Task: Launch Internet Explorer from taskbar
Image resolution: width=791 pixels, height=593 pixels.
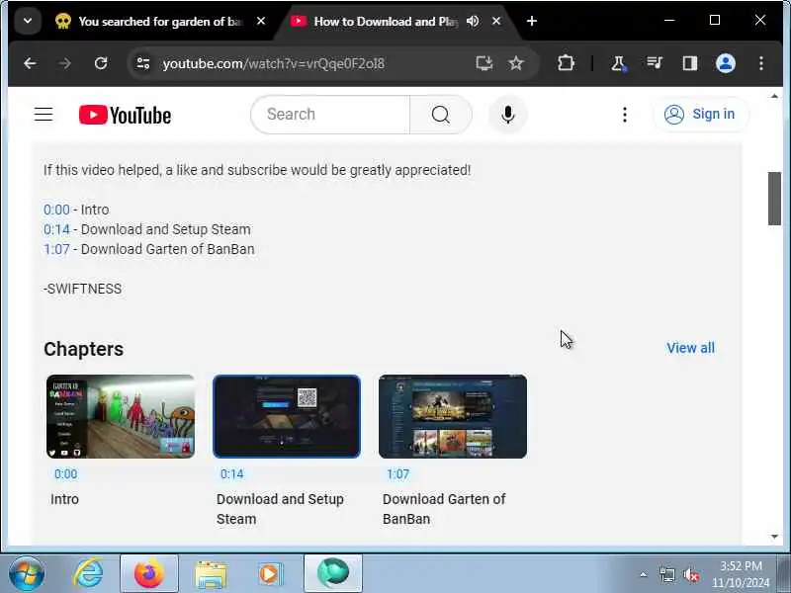Action: pos(88,573)
